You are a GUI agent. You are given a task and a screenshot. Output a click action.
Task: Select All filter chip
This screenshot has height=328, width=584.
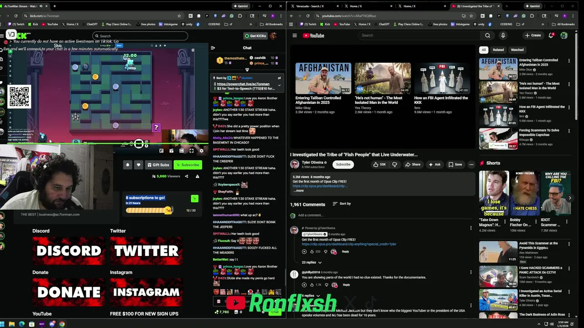(483, 50)
